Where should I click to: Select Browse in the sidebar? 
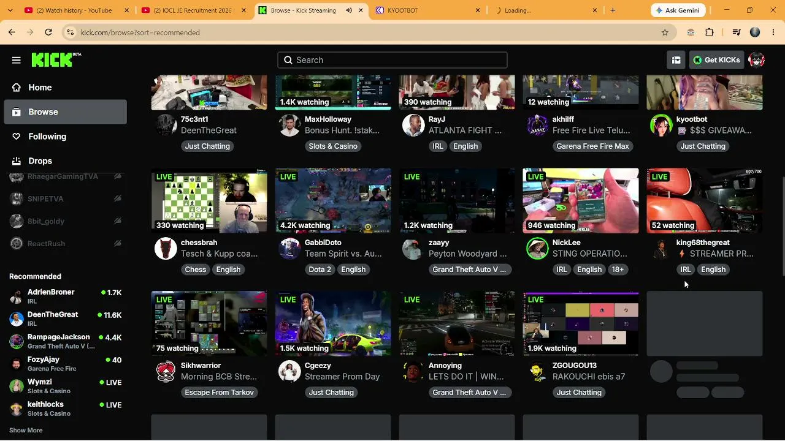click(65, 112)
